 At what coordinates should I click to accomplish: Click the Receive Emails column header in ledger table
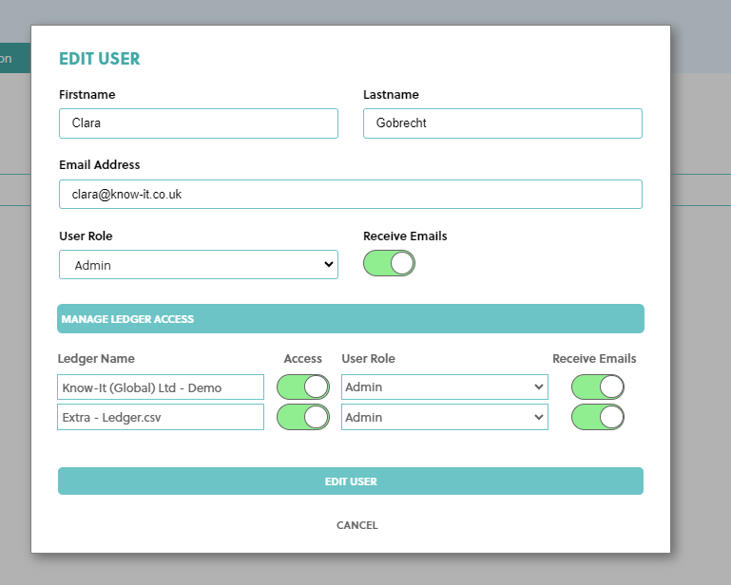[x=594, y=359]
